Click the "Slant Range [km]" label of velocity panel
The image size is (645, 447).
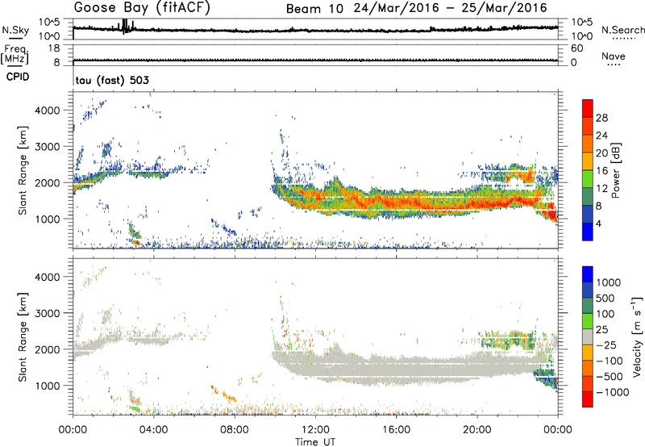(x=23, y=337)
